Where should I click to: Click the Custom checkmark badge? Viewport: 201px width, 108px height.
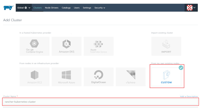point(181,68)
